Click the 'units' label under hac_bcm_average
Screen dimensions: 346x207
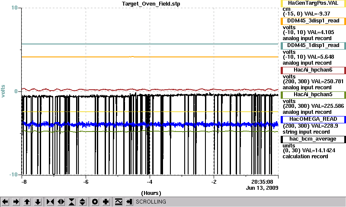pyautogui.click(x=289, y=146)
